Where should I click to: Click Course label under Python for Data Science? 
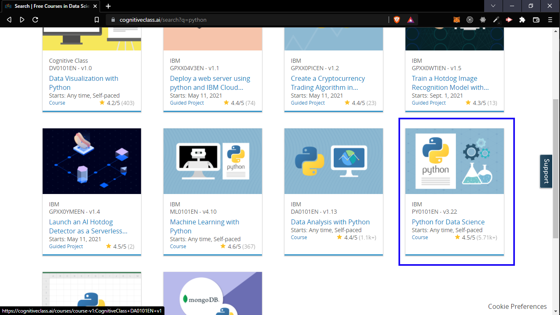point(420,237)
